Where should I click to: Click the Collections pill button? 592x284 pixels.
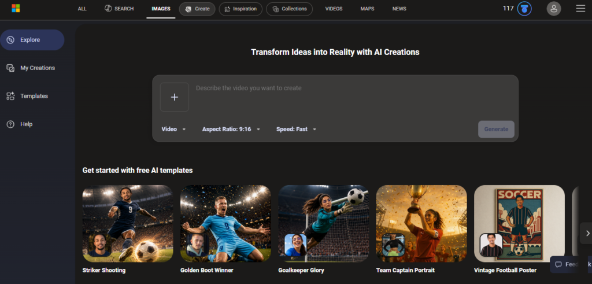(x=289, y=9)
